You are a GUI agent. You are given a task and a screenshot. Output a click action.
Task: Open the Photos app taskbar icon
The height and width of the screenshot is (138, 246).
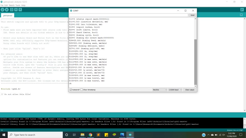click(x=122, y=135)
